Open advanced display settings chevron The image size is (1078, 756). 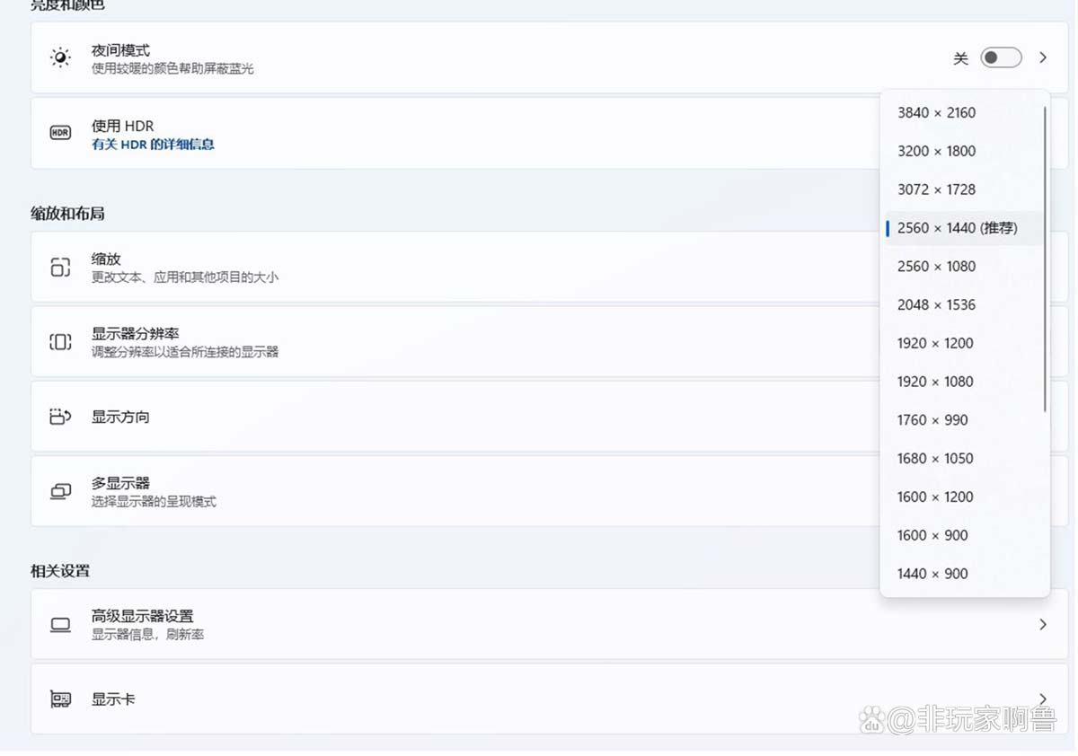pos(1043,624)
